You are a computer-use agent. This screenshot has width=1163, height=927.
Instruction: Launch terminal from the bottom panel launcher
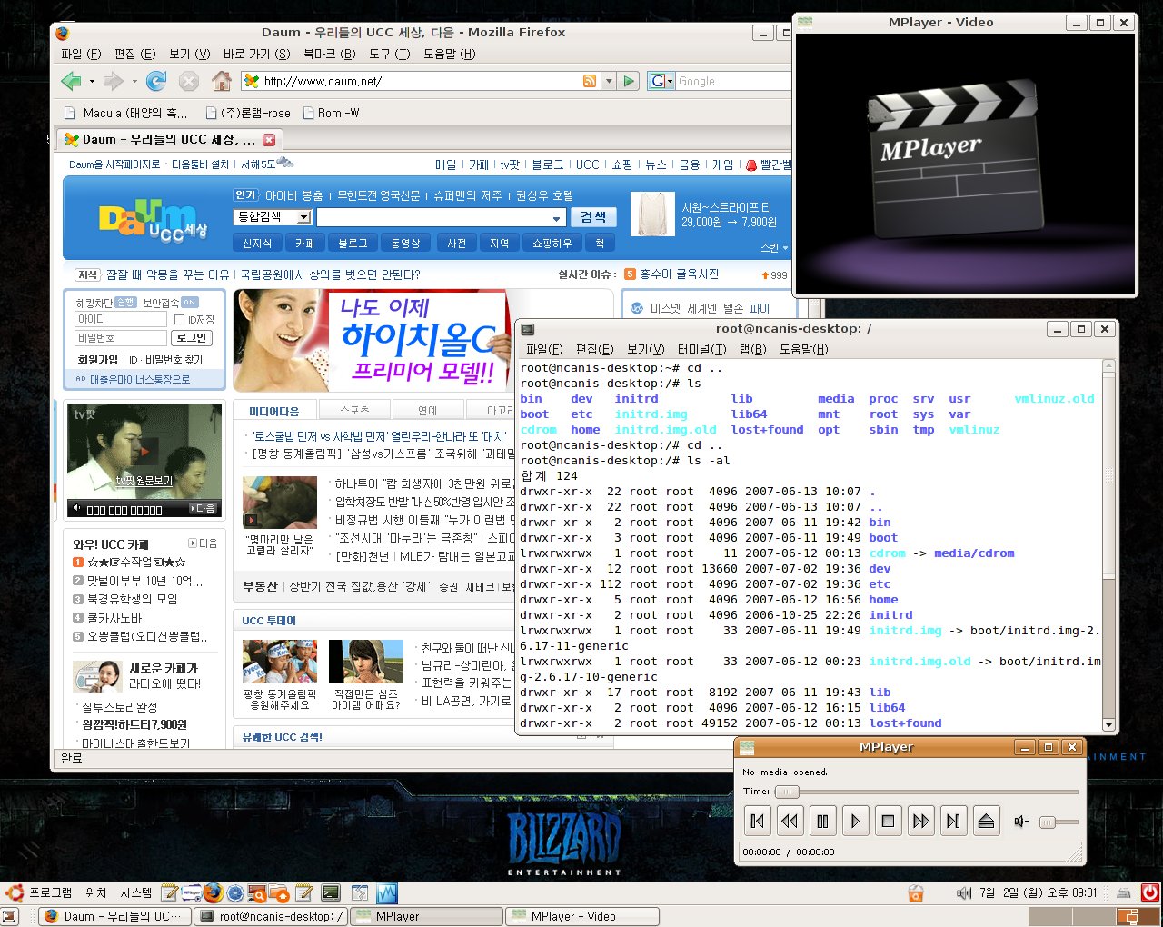(331, 892)
